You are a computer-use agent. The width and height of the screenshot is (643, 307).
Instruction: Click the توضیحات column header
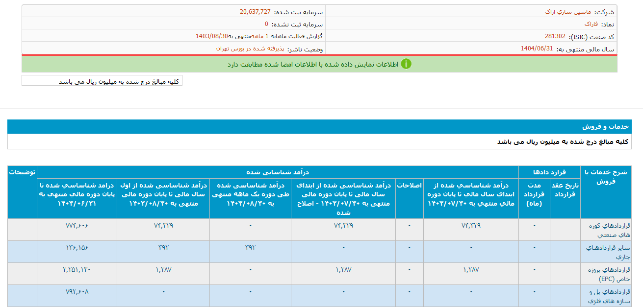click(22, 172)
